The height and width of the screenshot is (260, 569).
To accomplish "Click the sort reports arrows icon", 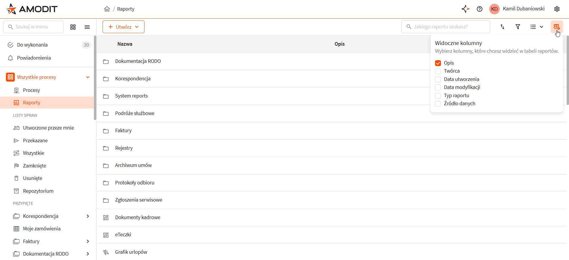I will tap(502, 27).
